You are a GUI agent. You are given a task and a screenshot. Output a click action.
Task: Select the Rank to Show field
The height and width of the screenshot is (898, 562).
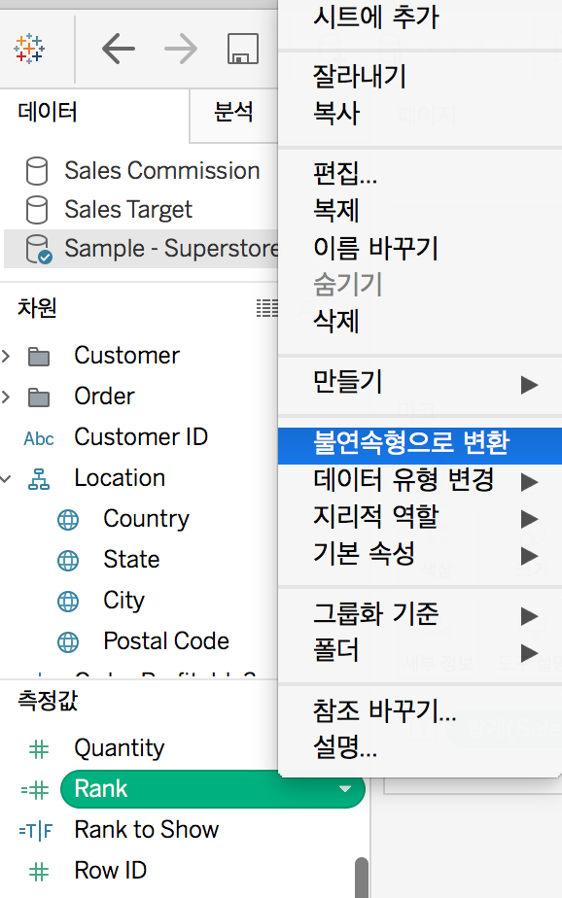coord(147,830)
